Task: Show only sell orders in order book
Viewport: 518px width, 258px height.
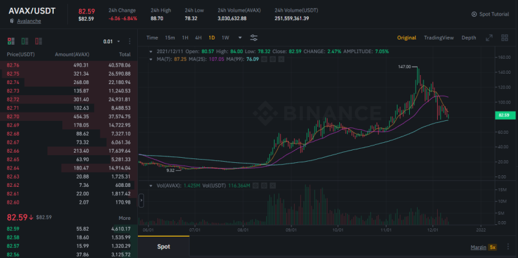Action: (39, 41)
